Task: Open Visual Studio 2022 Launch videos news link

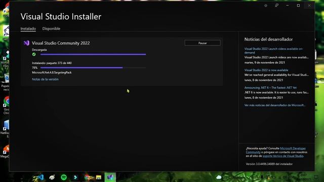Action: coord(273,51)
